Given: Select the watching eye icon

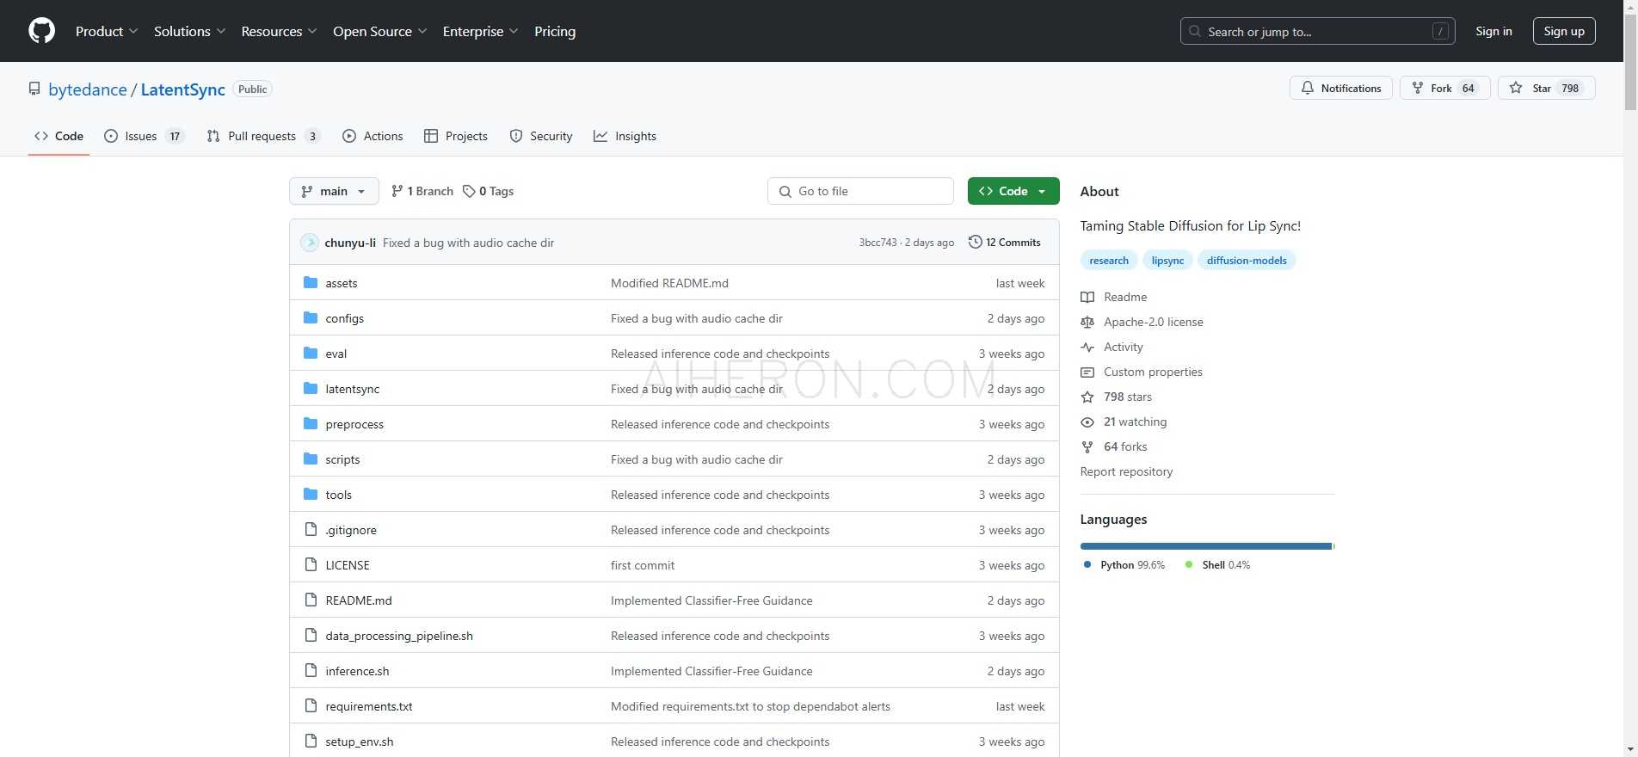Looking at the screenshot, I should [1087, 422].
